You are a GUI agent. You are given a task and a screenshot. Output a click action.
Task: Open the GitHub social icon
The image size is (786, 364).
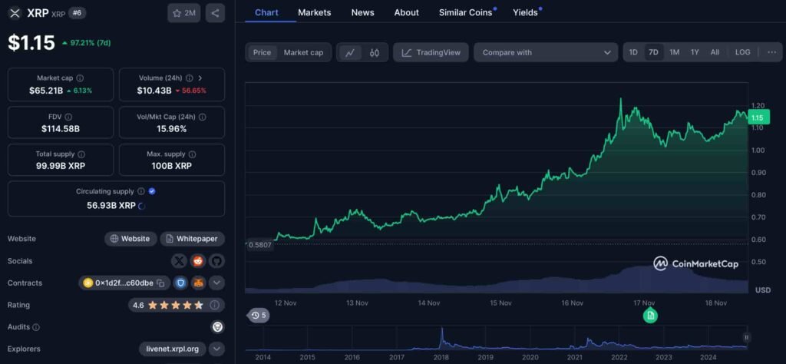coord(216,261)
